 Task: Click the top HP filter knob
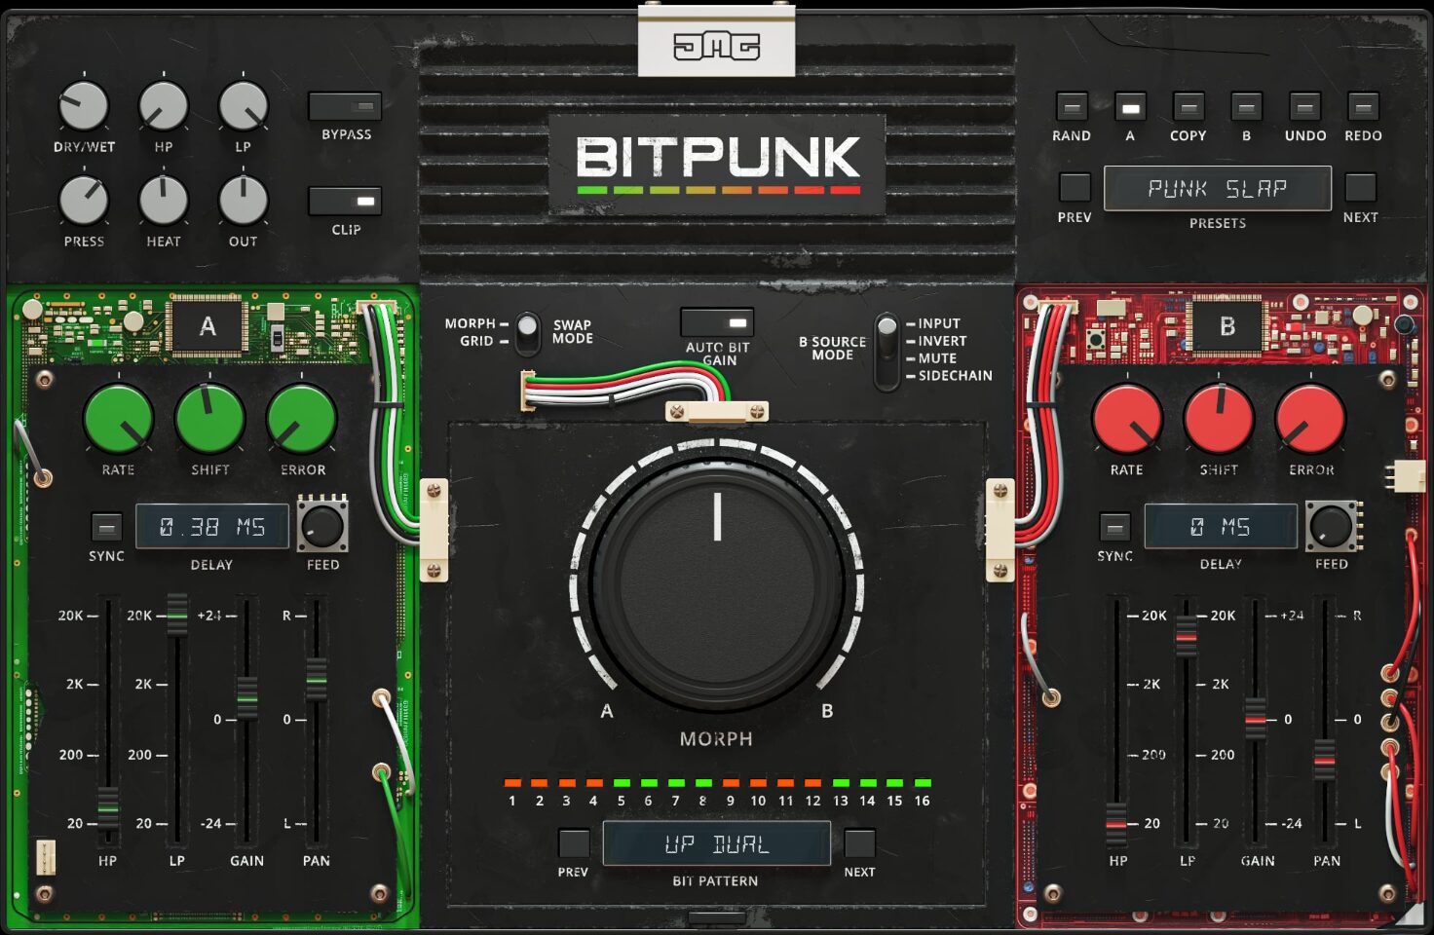[164, 106]
